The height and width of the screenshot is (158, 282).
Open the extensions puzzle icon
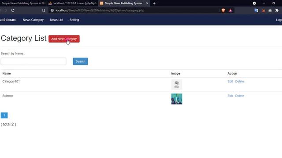pyautogui.click(x=277, y=11)
